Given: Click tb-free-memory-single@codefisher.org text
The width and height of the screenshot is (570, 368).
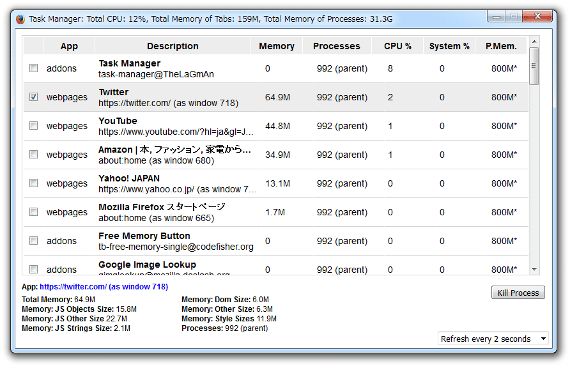Looking at the screenshot, I should pyautogui.click(x=176, y=247).
